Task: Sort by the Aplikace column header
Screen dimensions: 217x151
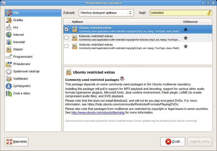Action: pos(126,22)
